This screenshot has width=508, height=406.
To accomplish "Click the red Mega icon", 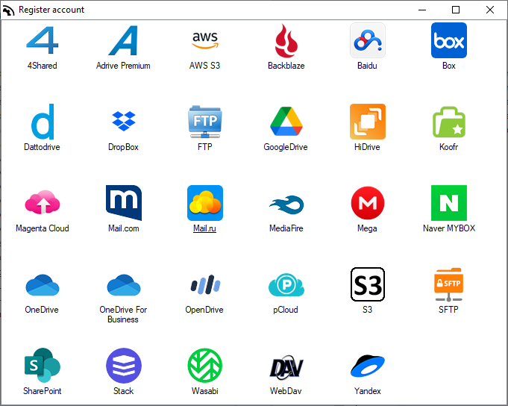I will tap(368, 203).
